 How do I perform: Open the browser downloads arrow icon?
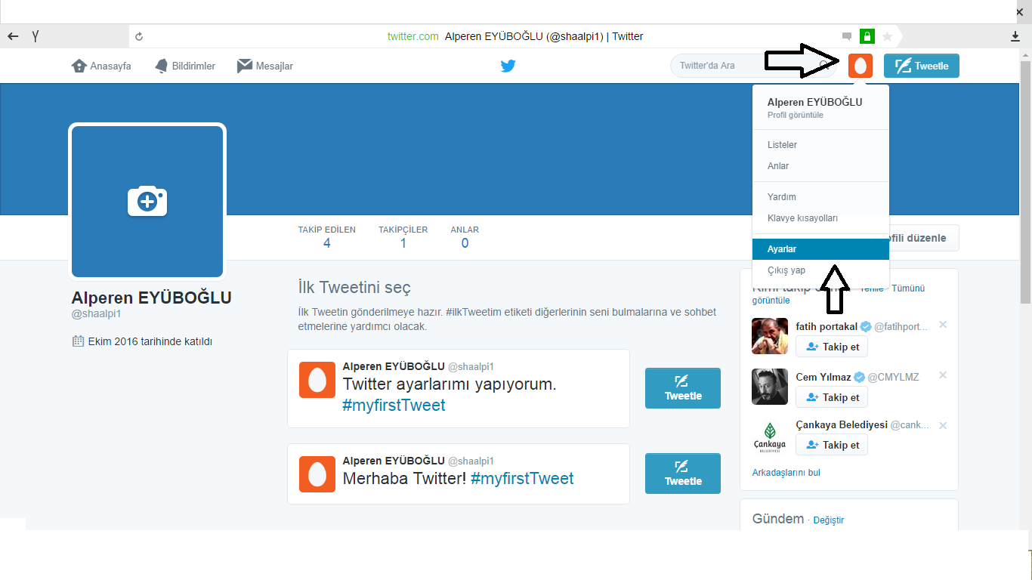point(1015,36)
